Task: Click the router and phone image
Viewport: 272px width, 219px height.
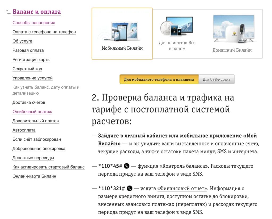Action: coord(234,29)
